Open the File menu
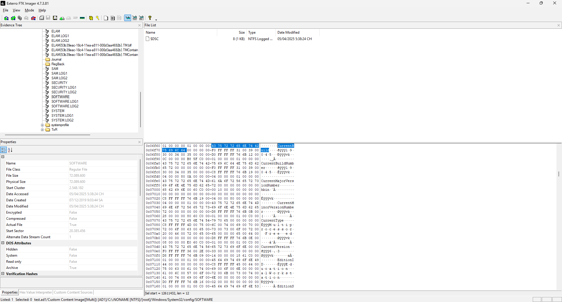The height and width of the screenshot is (302, 562). tap(6, 10)
